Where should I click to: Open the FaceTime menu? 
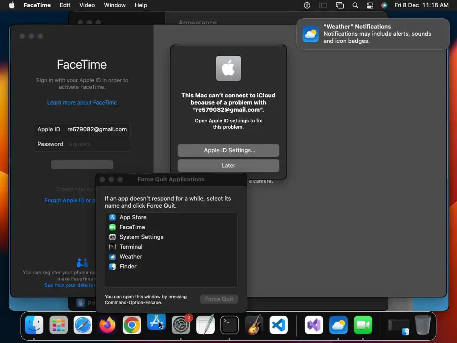point(37,5)
